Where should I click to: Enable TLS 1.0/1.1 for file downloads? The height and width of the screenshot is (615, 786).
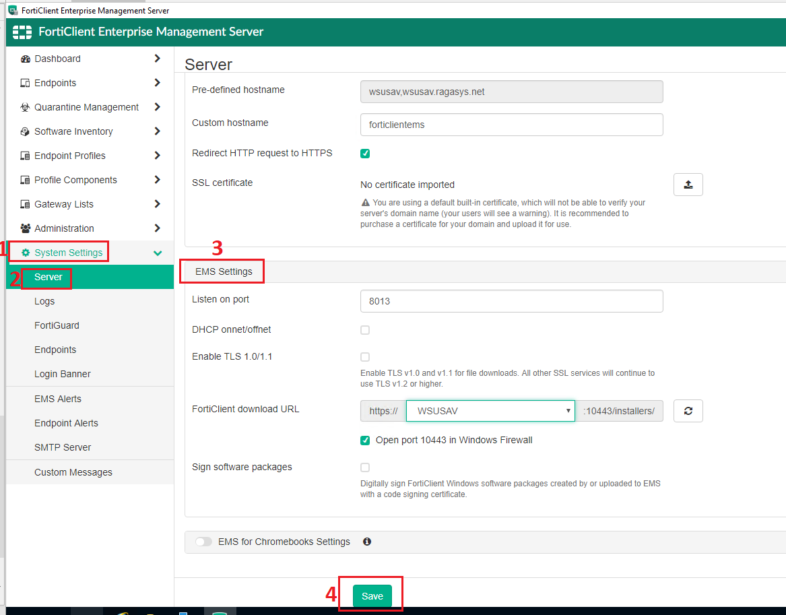coord(364,356)
